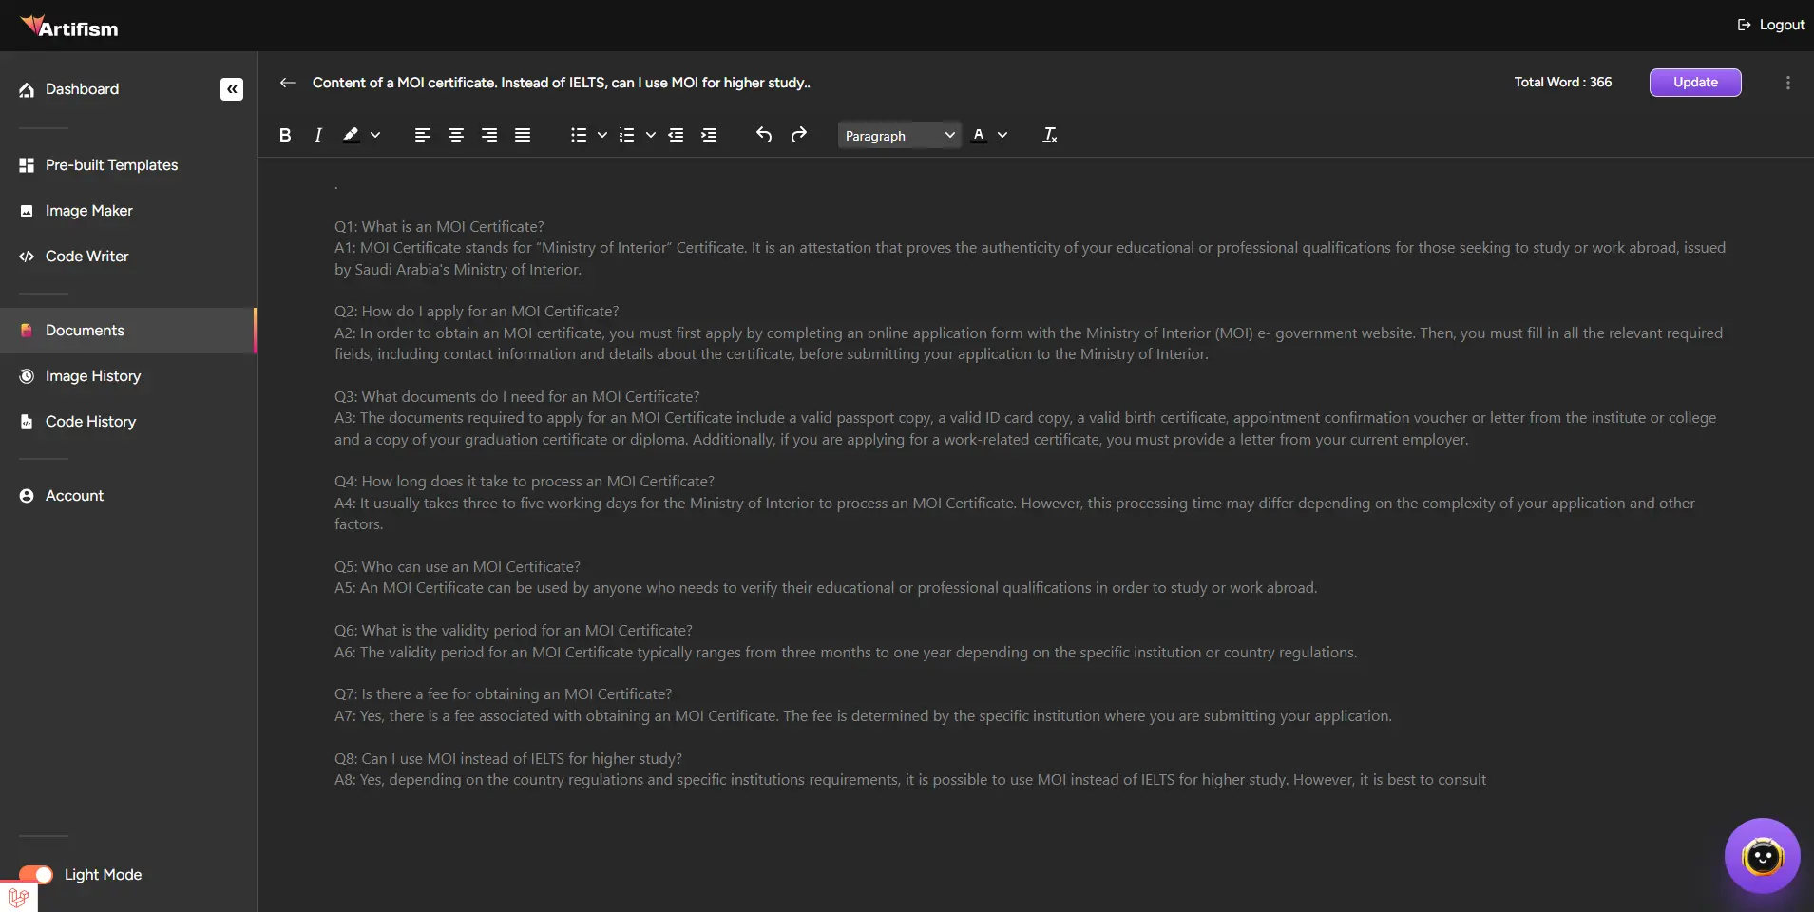Align text left

pos(423,135)
